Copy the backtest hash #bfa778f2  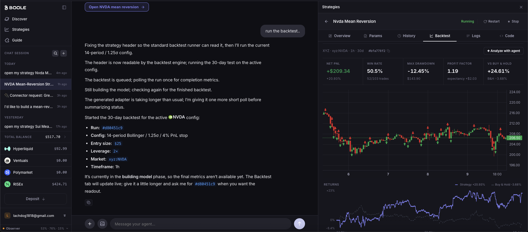388,51
